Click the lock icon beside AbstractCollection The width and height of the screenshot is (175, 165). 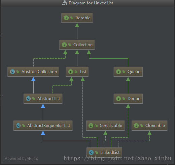pyautogui.click(x=18, y=72)
